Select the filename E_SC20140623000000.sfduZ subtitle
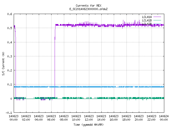 (88, 9)
